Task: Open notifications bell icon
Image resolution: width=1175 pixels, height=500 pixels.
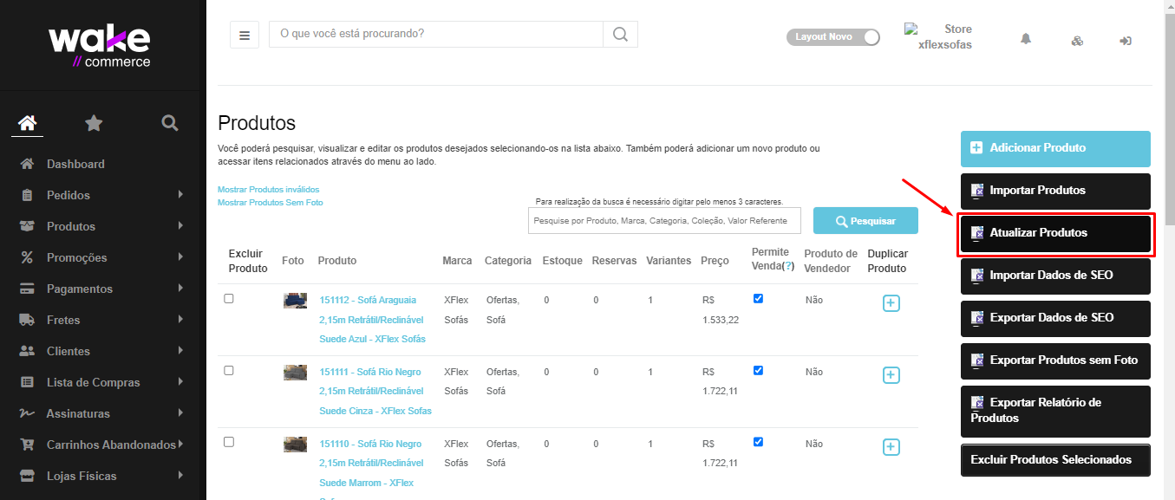Action: point(1026,40)
